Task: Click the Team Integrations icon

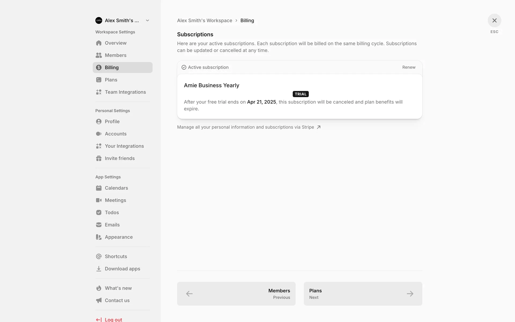Action: [x=99, y=92]
